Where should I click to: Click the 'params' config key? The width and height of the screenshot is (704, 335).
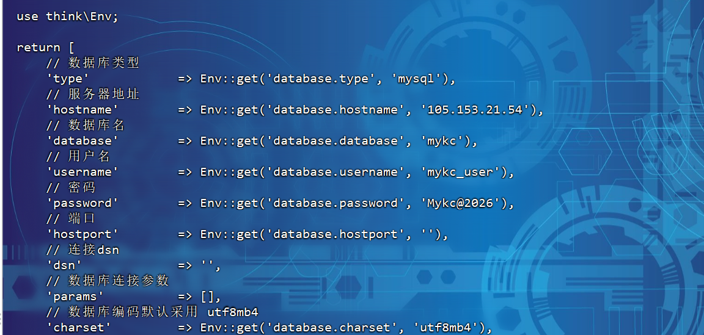pos(75,297)
